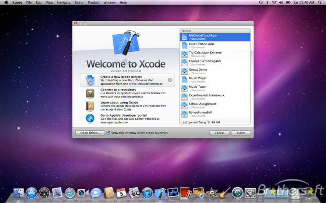Image resolution: width=326 pixels, height=203 pixels.
Task: Open Safari from the dock
Action: 70,193
